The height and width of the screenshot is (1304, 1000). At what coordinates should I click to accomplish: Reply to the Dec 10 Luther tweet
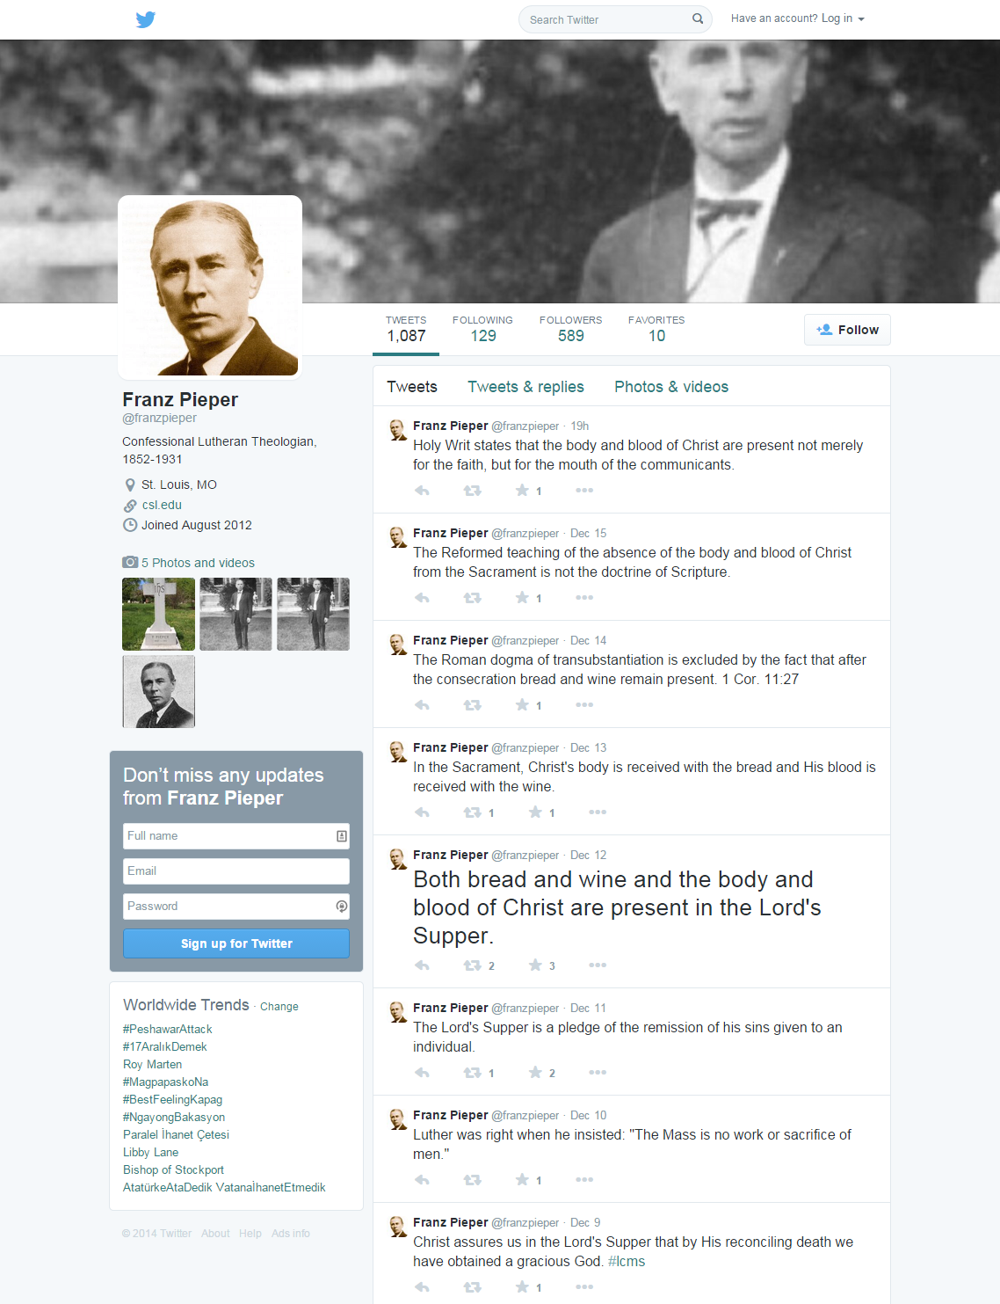tap(422, 1180)
